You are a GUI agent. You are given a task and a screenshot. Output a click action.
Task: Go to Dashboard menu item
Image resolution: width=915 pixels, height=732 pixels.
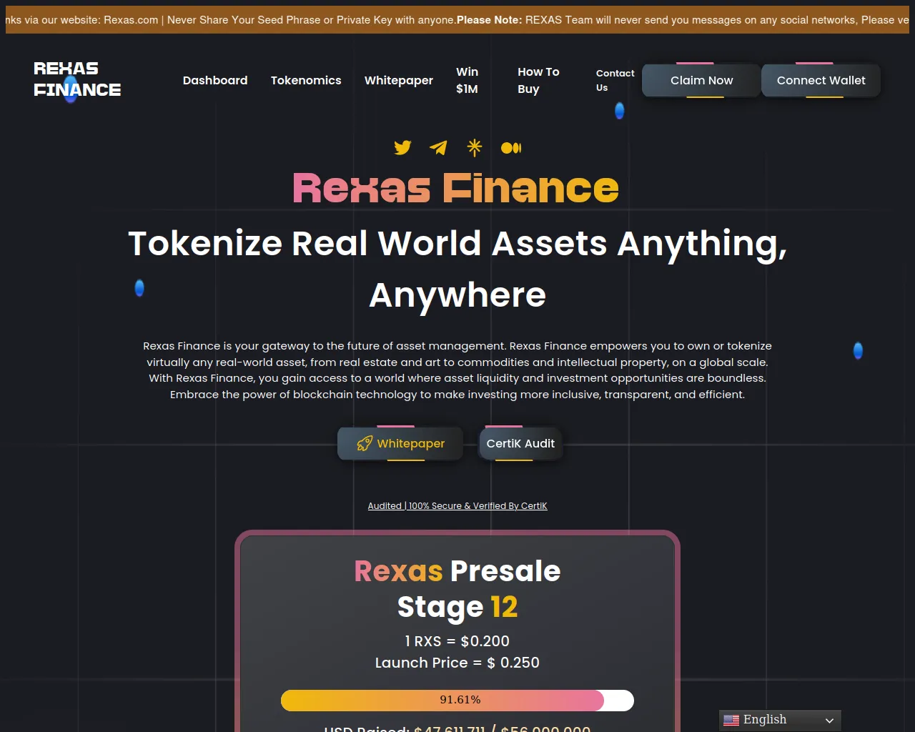point(215,80)
